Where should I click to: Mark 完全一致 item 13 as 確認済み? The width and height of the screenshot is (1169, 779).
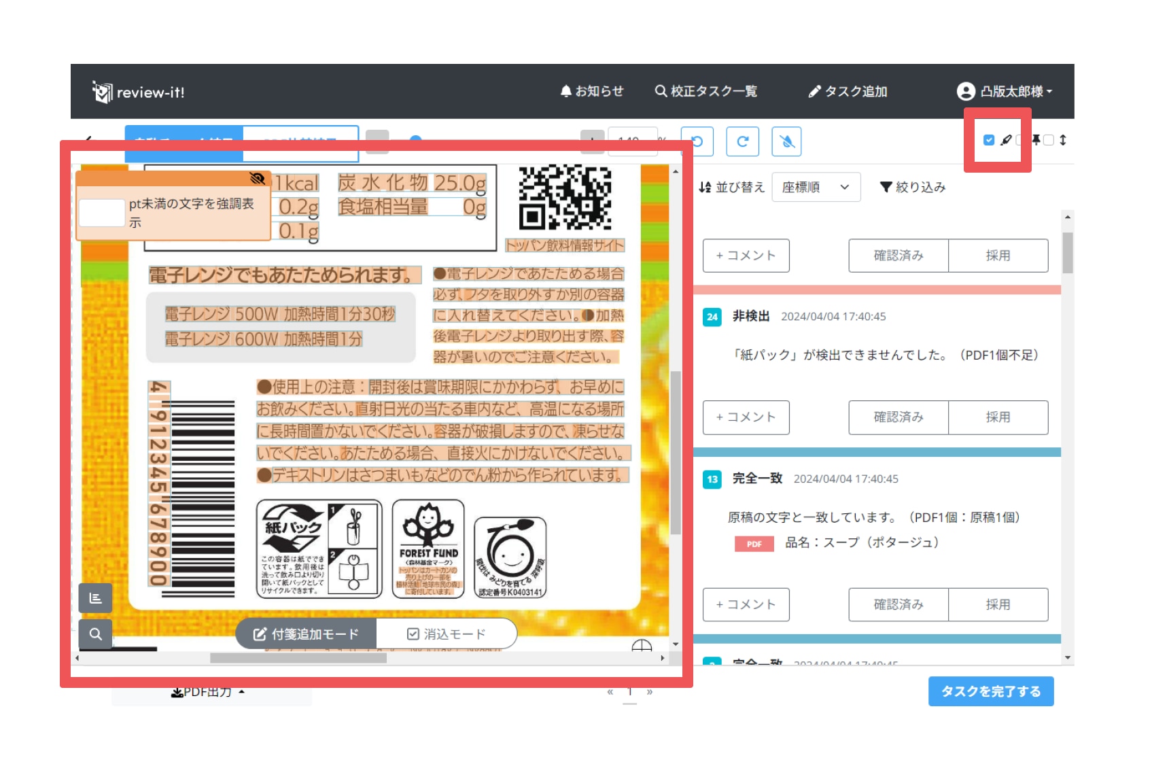tap(898, 605)
